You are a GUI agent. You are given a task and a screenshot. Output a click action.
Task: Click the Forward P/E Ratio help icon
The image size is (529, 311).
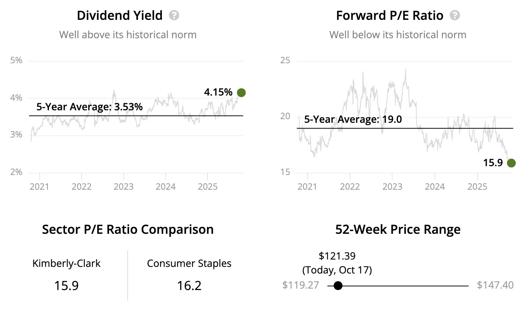tap(455, 15)
